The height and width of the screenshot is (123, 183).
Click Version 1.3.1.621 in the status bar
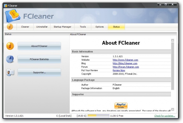tap(14, 116)
